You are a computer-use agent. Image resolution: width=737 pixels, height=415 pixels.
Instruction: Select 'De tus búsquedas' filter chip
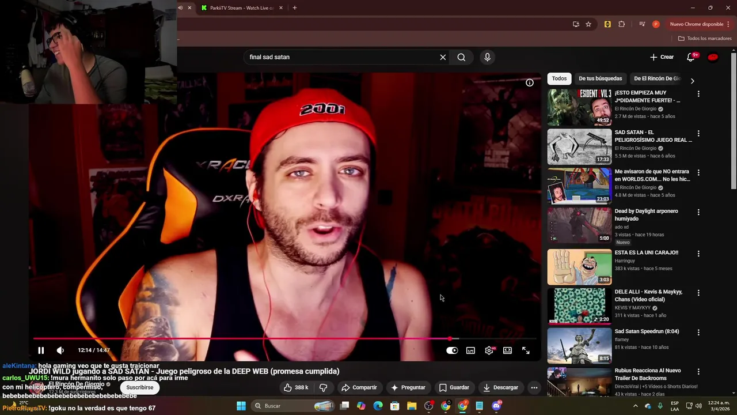pyautogui.click(x=601, y=78)
